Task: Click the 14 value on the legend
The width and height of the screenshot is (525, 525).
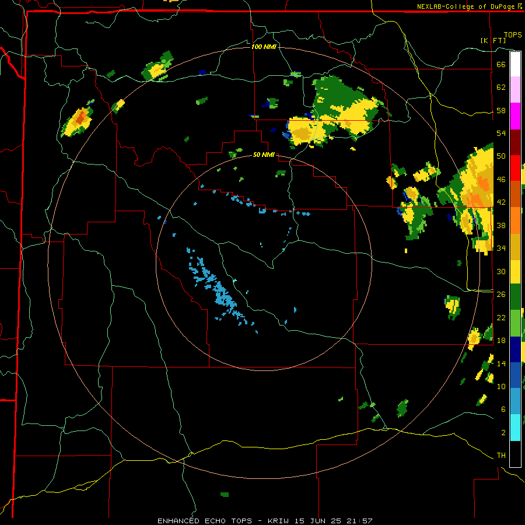Action: pyautogui.click(x=501, y=363)
